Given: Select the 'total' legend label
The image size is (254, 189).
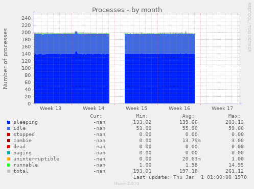Looking at the screenshot, I should pos(21,171).
